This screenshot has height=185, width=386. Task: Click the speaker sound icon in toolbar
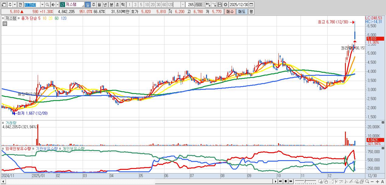pyautogui.click(x=53, y=5)
